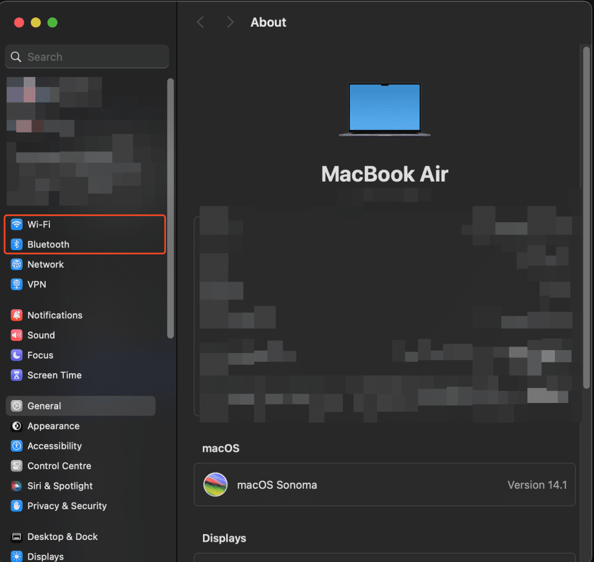The height and width of the screenshot is (562, 594).
Task: Open the Appearance settings icon
Action: point(17,426)
